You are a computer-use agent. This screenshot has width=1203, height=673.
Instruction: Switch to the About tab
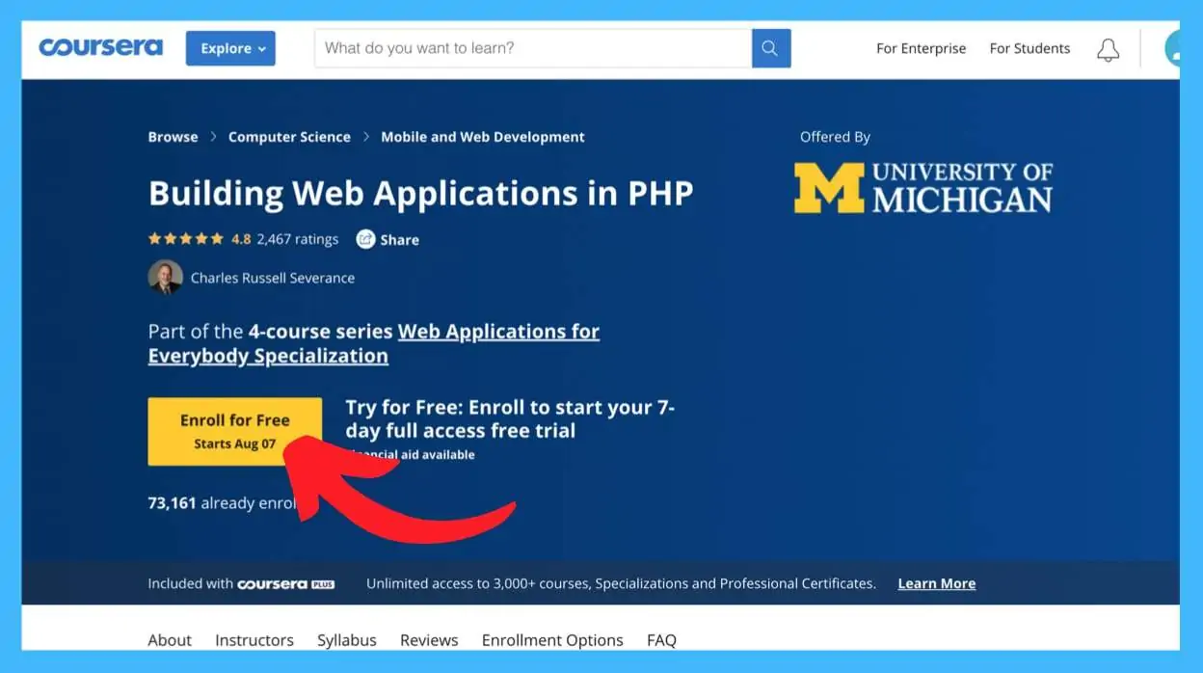pos(170,640)
